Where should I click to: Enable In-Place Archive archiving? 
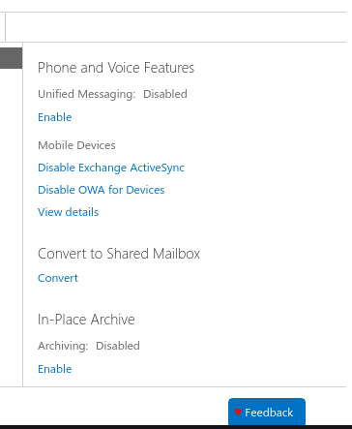pyautogui.click(x=55, y=369)
